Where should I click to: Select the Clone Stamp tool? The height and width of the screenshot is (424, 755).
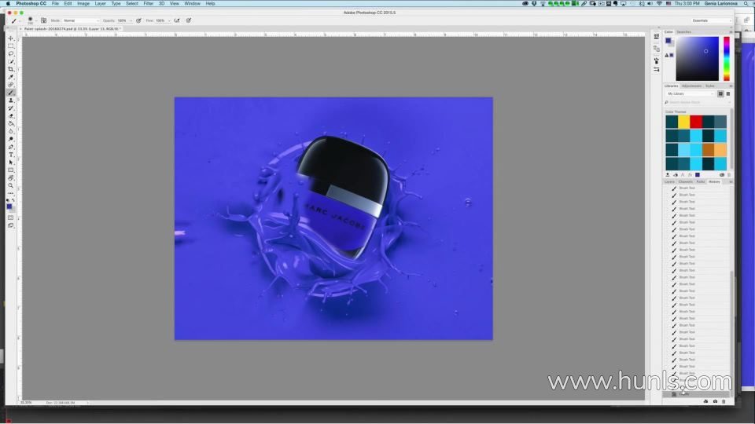click(x=10, y=101)
